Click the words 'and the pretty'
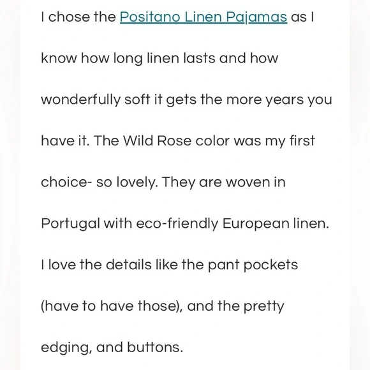The width and height of the screenshot is (370, 370). click(235, 306)
